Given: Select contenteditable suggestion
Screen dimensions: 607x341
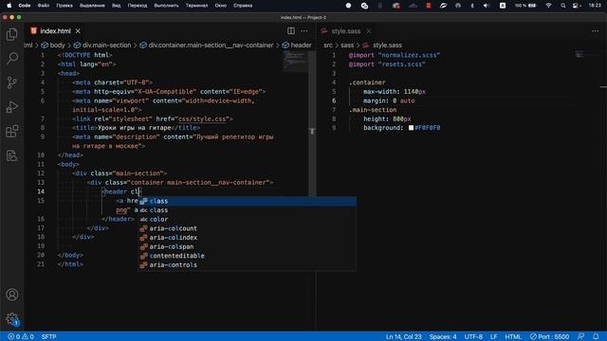Looking at the screenshot, I should (247, 256).
